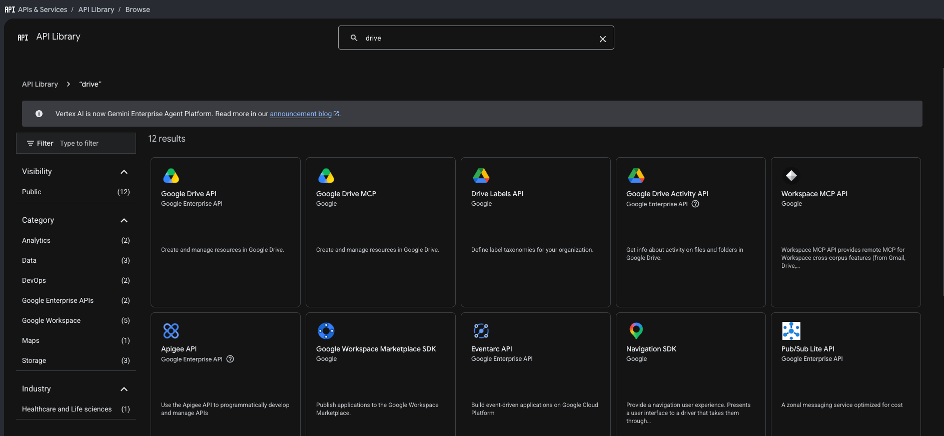Open API Library in top breadcrumb
The image size is (944, 436).
tap(96, 10)
